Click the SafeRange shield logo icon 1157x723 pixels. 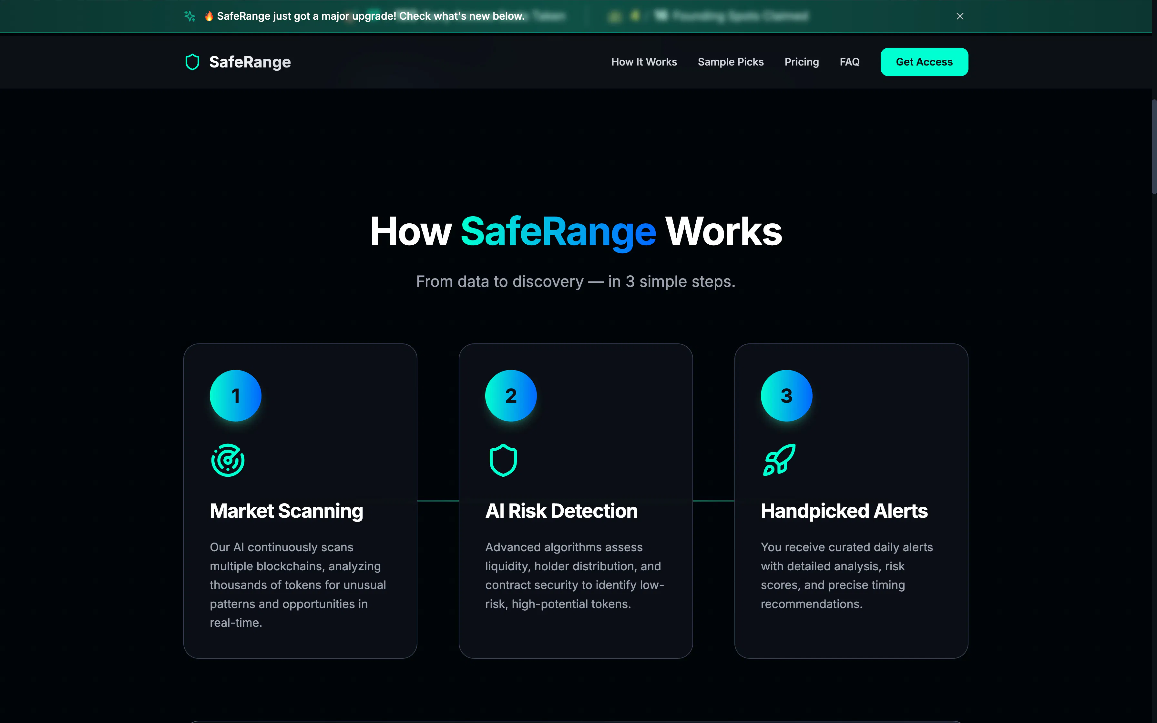coord(192,62)
